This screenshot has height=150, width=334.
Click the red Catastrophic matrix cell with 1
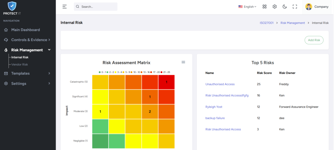166,82
